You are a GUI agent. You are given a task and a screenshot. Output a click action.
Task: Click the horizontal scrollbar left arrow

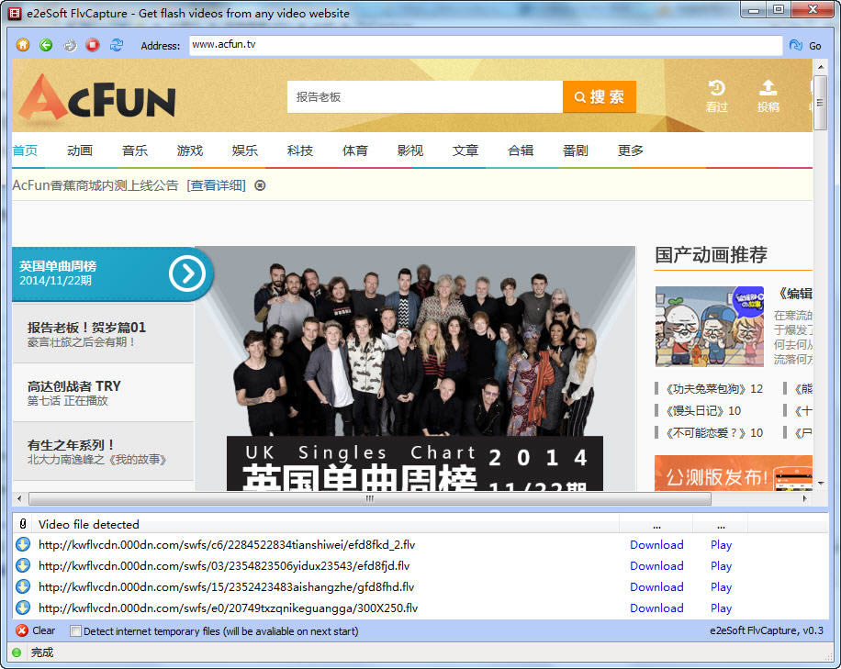click(19, 498)
